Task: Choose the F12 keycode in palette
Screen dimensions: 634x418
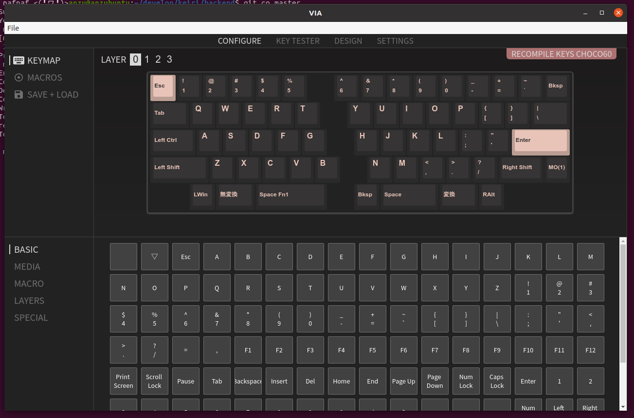Action: click(591, 350)
